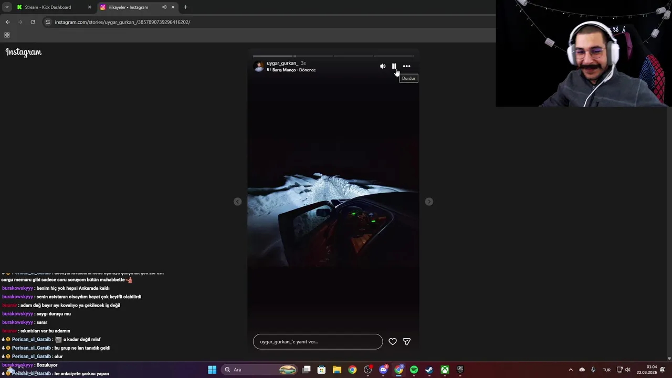The width and height of the screenshot is (672, 378).
Task: Share the story via paper plane icon
Action: (406, 342)
